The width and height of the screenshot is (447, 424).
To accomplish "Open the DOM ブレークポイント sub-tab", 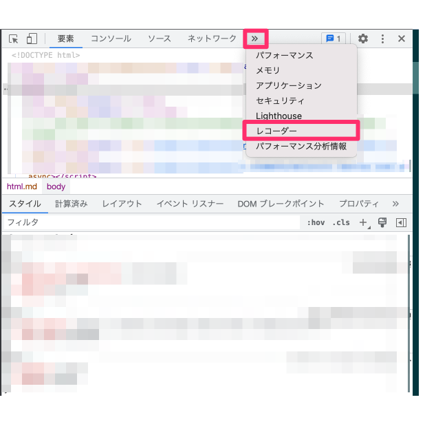I will click(281, 204).
